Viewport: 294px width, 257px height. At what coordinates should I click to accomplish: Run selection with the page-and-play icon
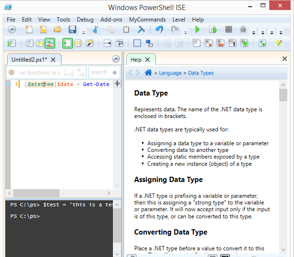pos(213,30)
